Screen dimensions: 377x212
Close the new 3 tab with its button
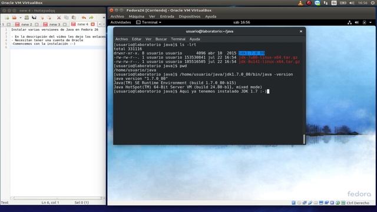65,25
